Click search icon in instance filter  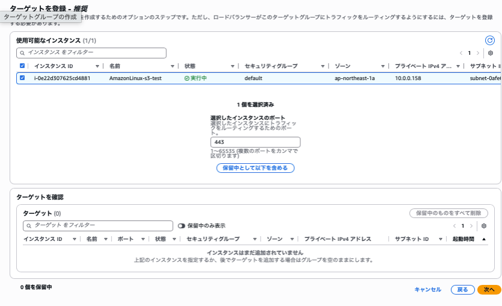tap(22, 53)
